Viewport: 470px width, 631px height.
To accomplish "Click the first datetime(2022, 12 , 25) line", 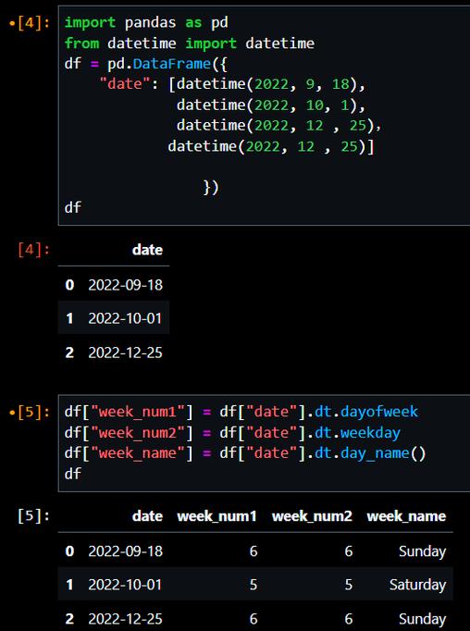I will 278,126.
